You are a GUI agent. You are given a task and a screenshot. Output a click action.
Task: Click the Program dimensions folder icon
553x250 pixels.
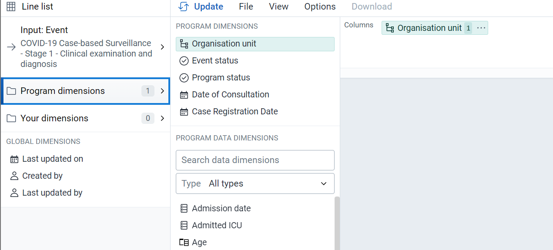click(x=11, y=91)
